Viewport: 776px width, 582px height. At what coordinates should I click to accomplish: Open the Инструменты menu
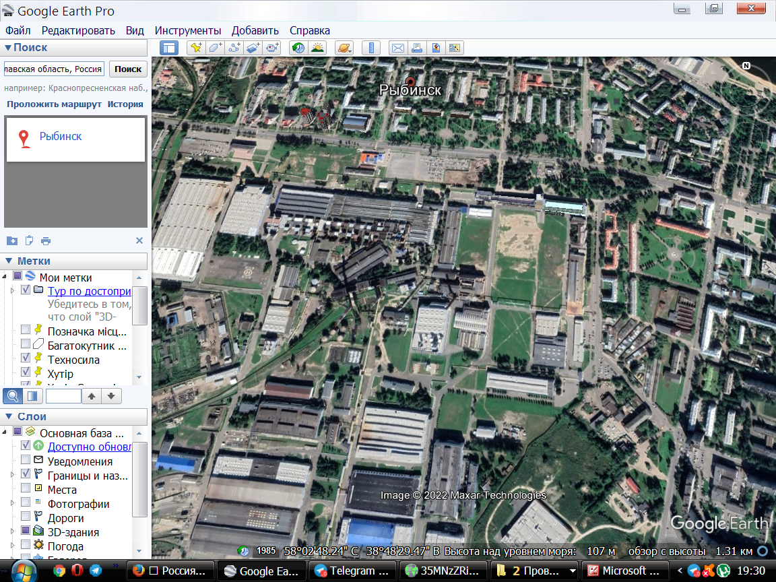(187, 31)
